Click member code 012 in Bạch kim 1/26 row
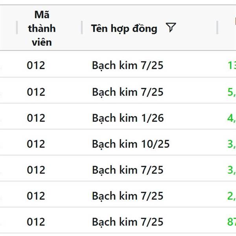236x236 pixels. tap(36, 118)
